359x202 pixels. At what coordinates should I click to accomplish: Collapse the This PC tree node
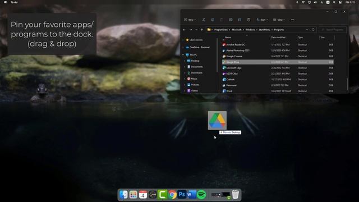[183, 55]
